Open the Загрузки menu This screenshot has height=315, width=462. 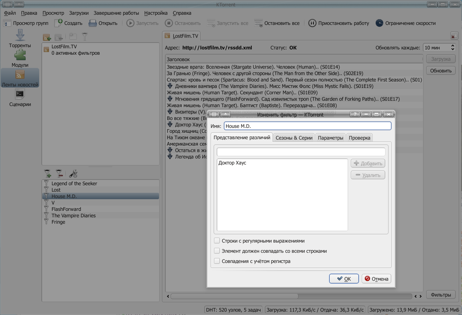[79, 13]
